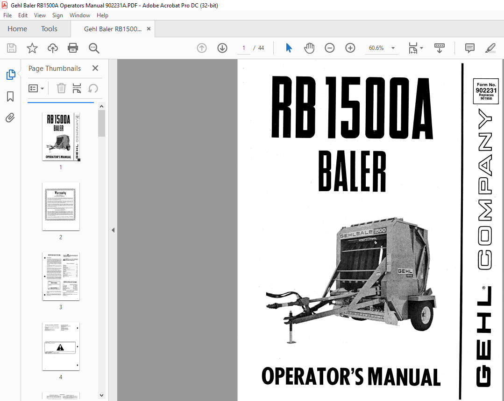
Task: Click thumbnails scrollbar up arrow
Action: pos(101,106)
